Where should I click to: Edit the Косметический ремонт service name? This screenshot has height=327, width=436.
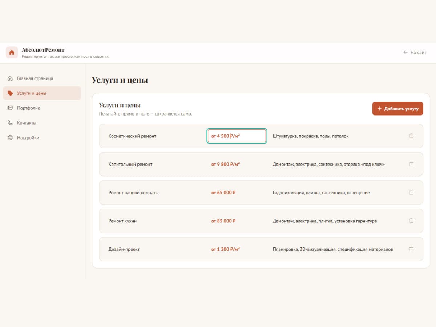click(x=132, y=136)
